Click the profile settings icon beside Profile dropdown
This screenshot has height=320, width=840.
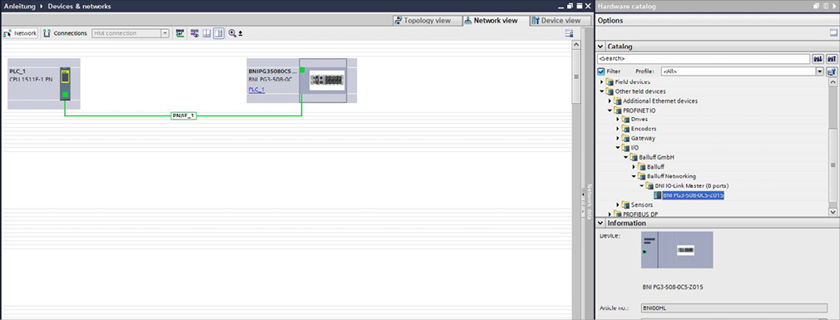click(x=832, y=71)
